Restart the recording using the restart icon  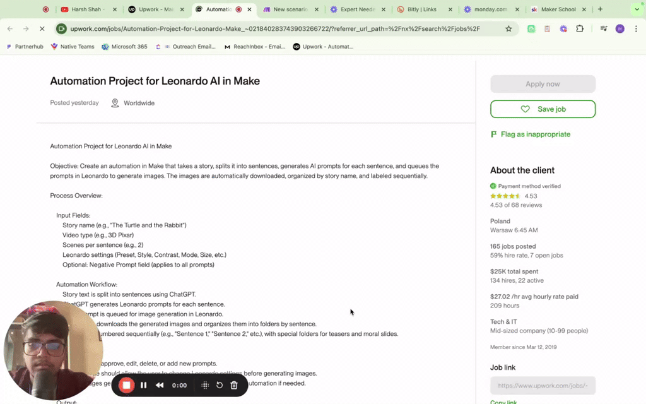click(219, 385)
